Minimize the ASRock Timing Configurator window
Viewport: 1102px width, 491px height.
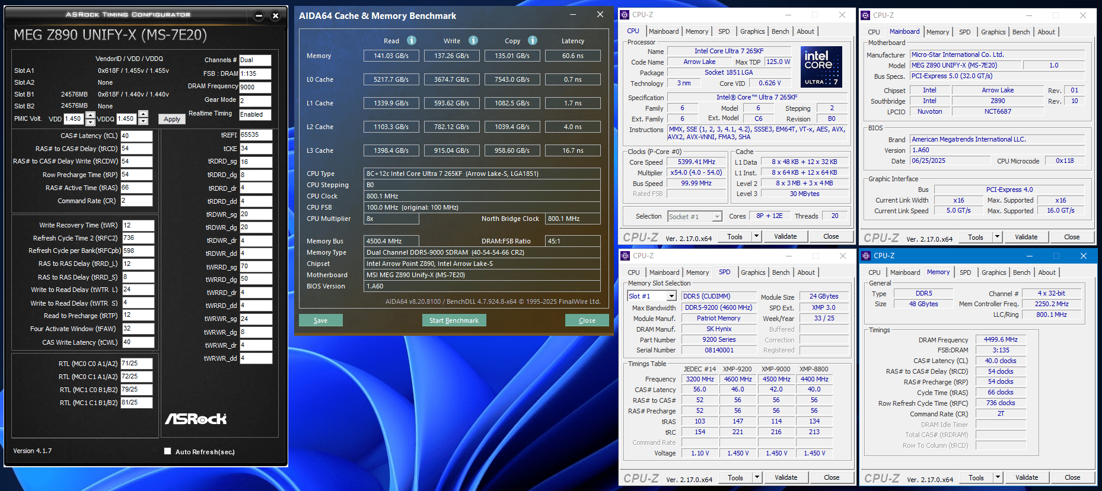pos(259,16)
